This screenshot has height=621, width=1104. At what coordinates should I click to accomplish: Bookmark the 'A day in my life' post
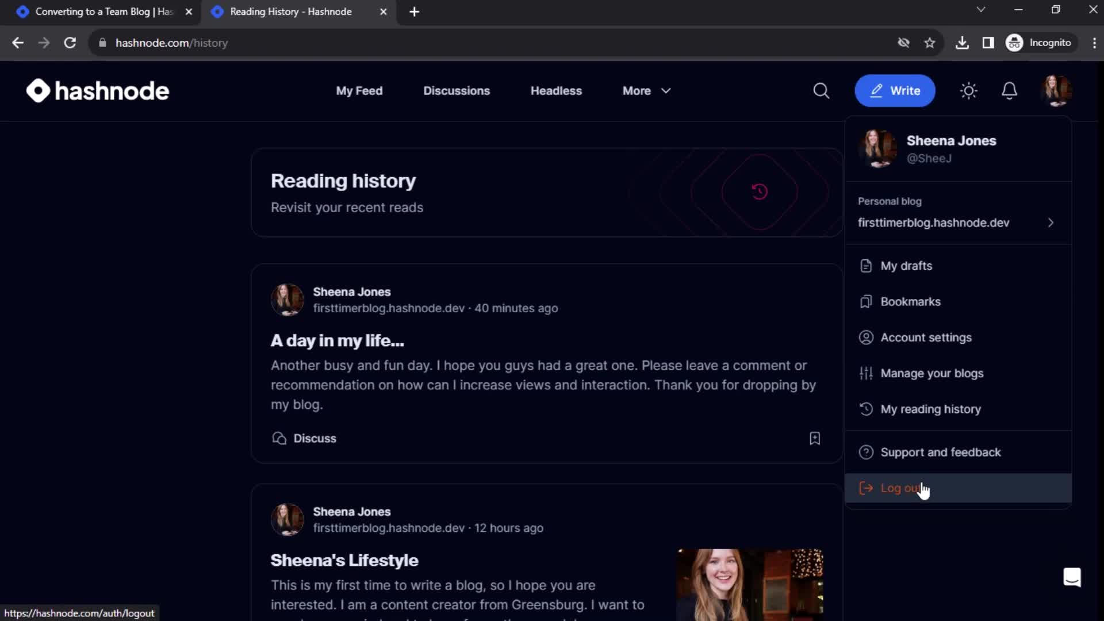click(815, 438)
